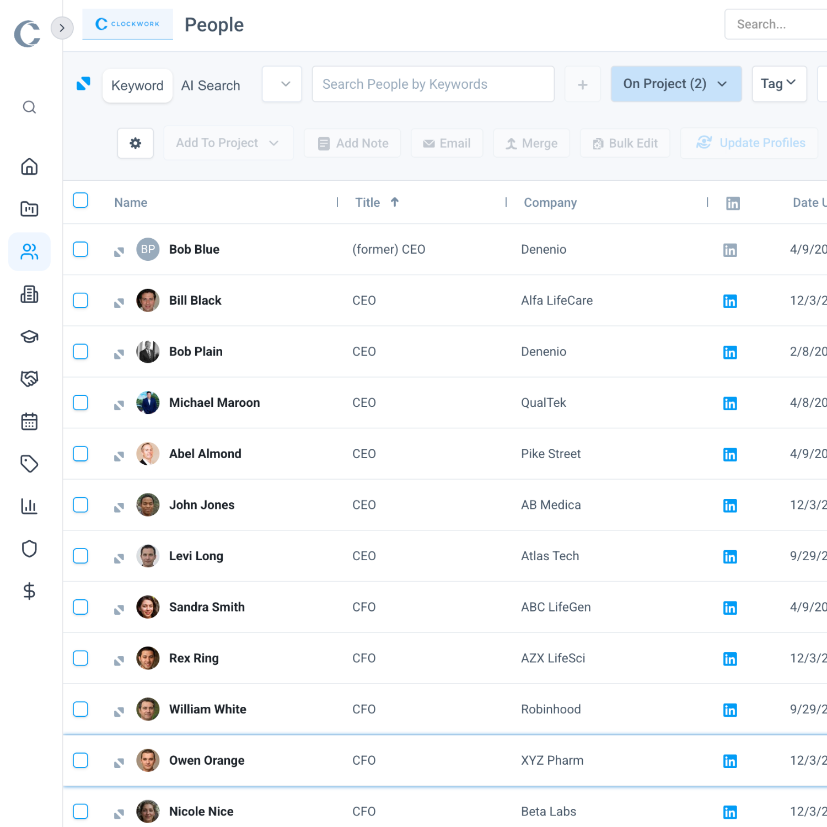
Task: Switch to AI Search mode
Action: (211, 85)
